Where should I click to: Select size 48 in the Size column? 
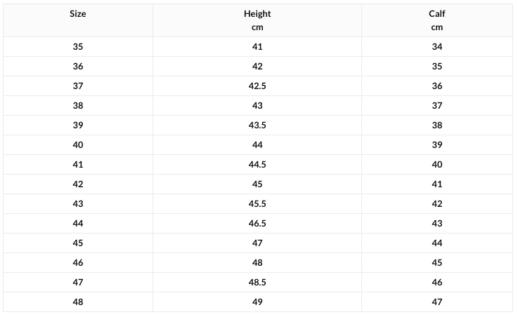tap(77, 302)
